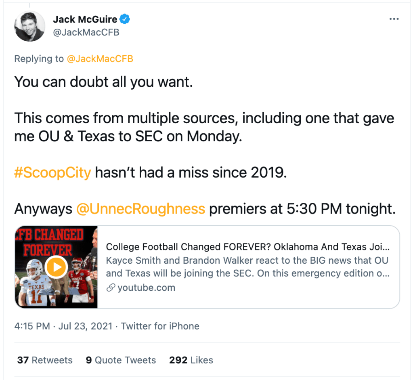Click the @JackMacCFB handle under the name
The image size is (413, 380).
coord(86,33)
